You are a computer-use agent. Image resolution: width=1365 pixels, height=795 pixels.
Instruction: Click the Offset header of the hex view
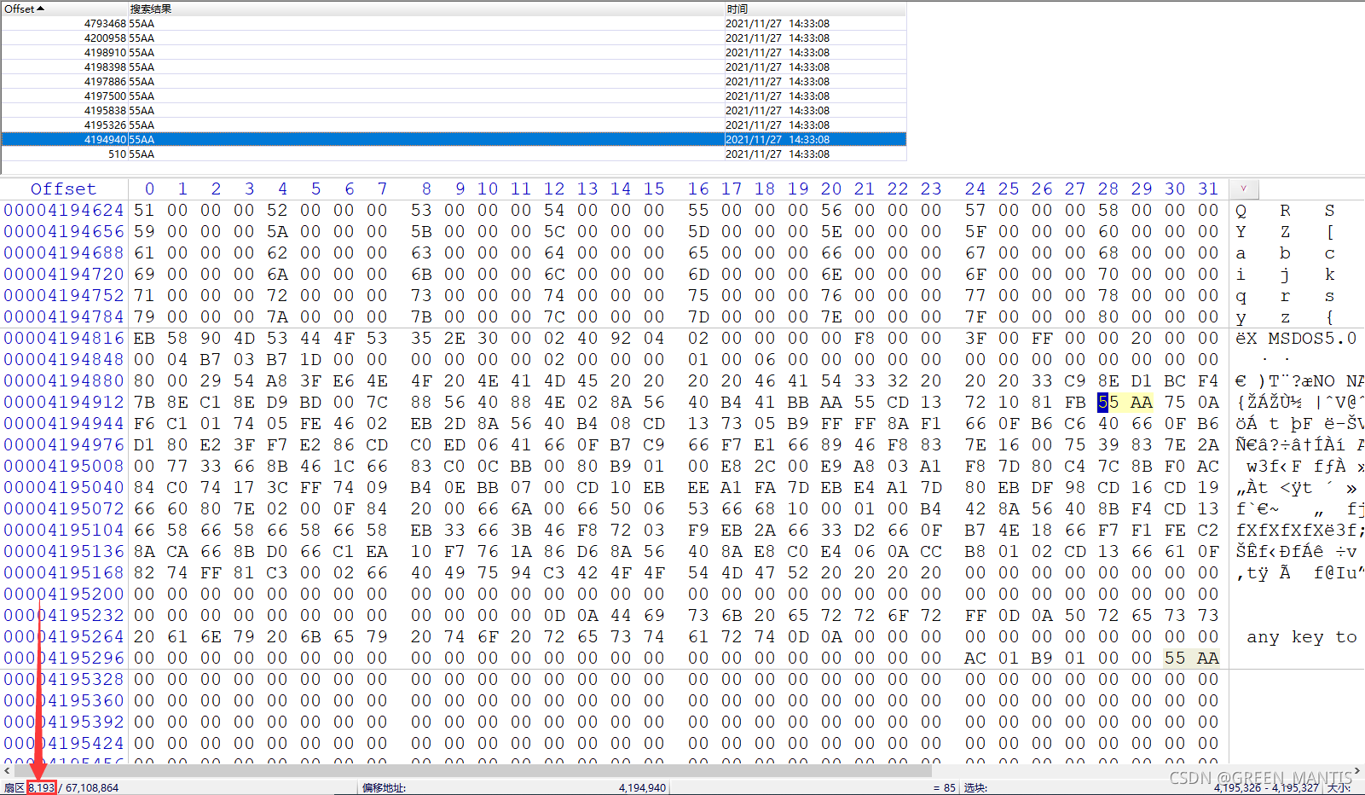point(64,189)
